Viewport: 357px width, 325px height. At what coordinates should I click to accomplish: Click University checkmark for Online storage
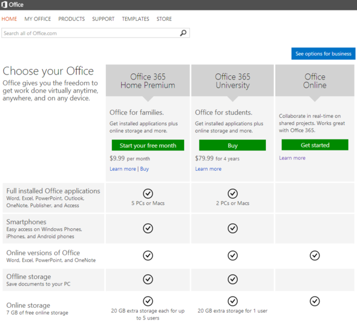[233, 301]
